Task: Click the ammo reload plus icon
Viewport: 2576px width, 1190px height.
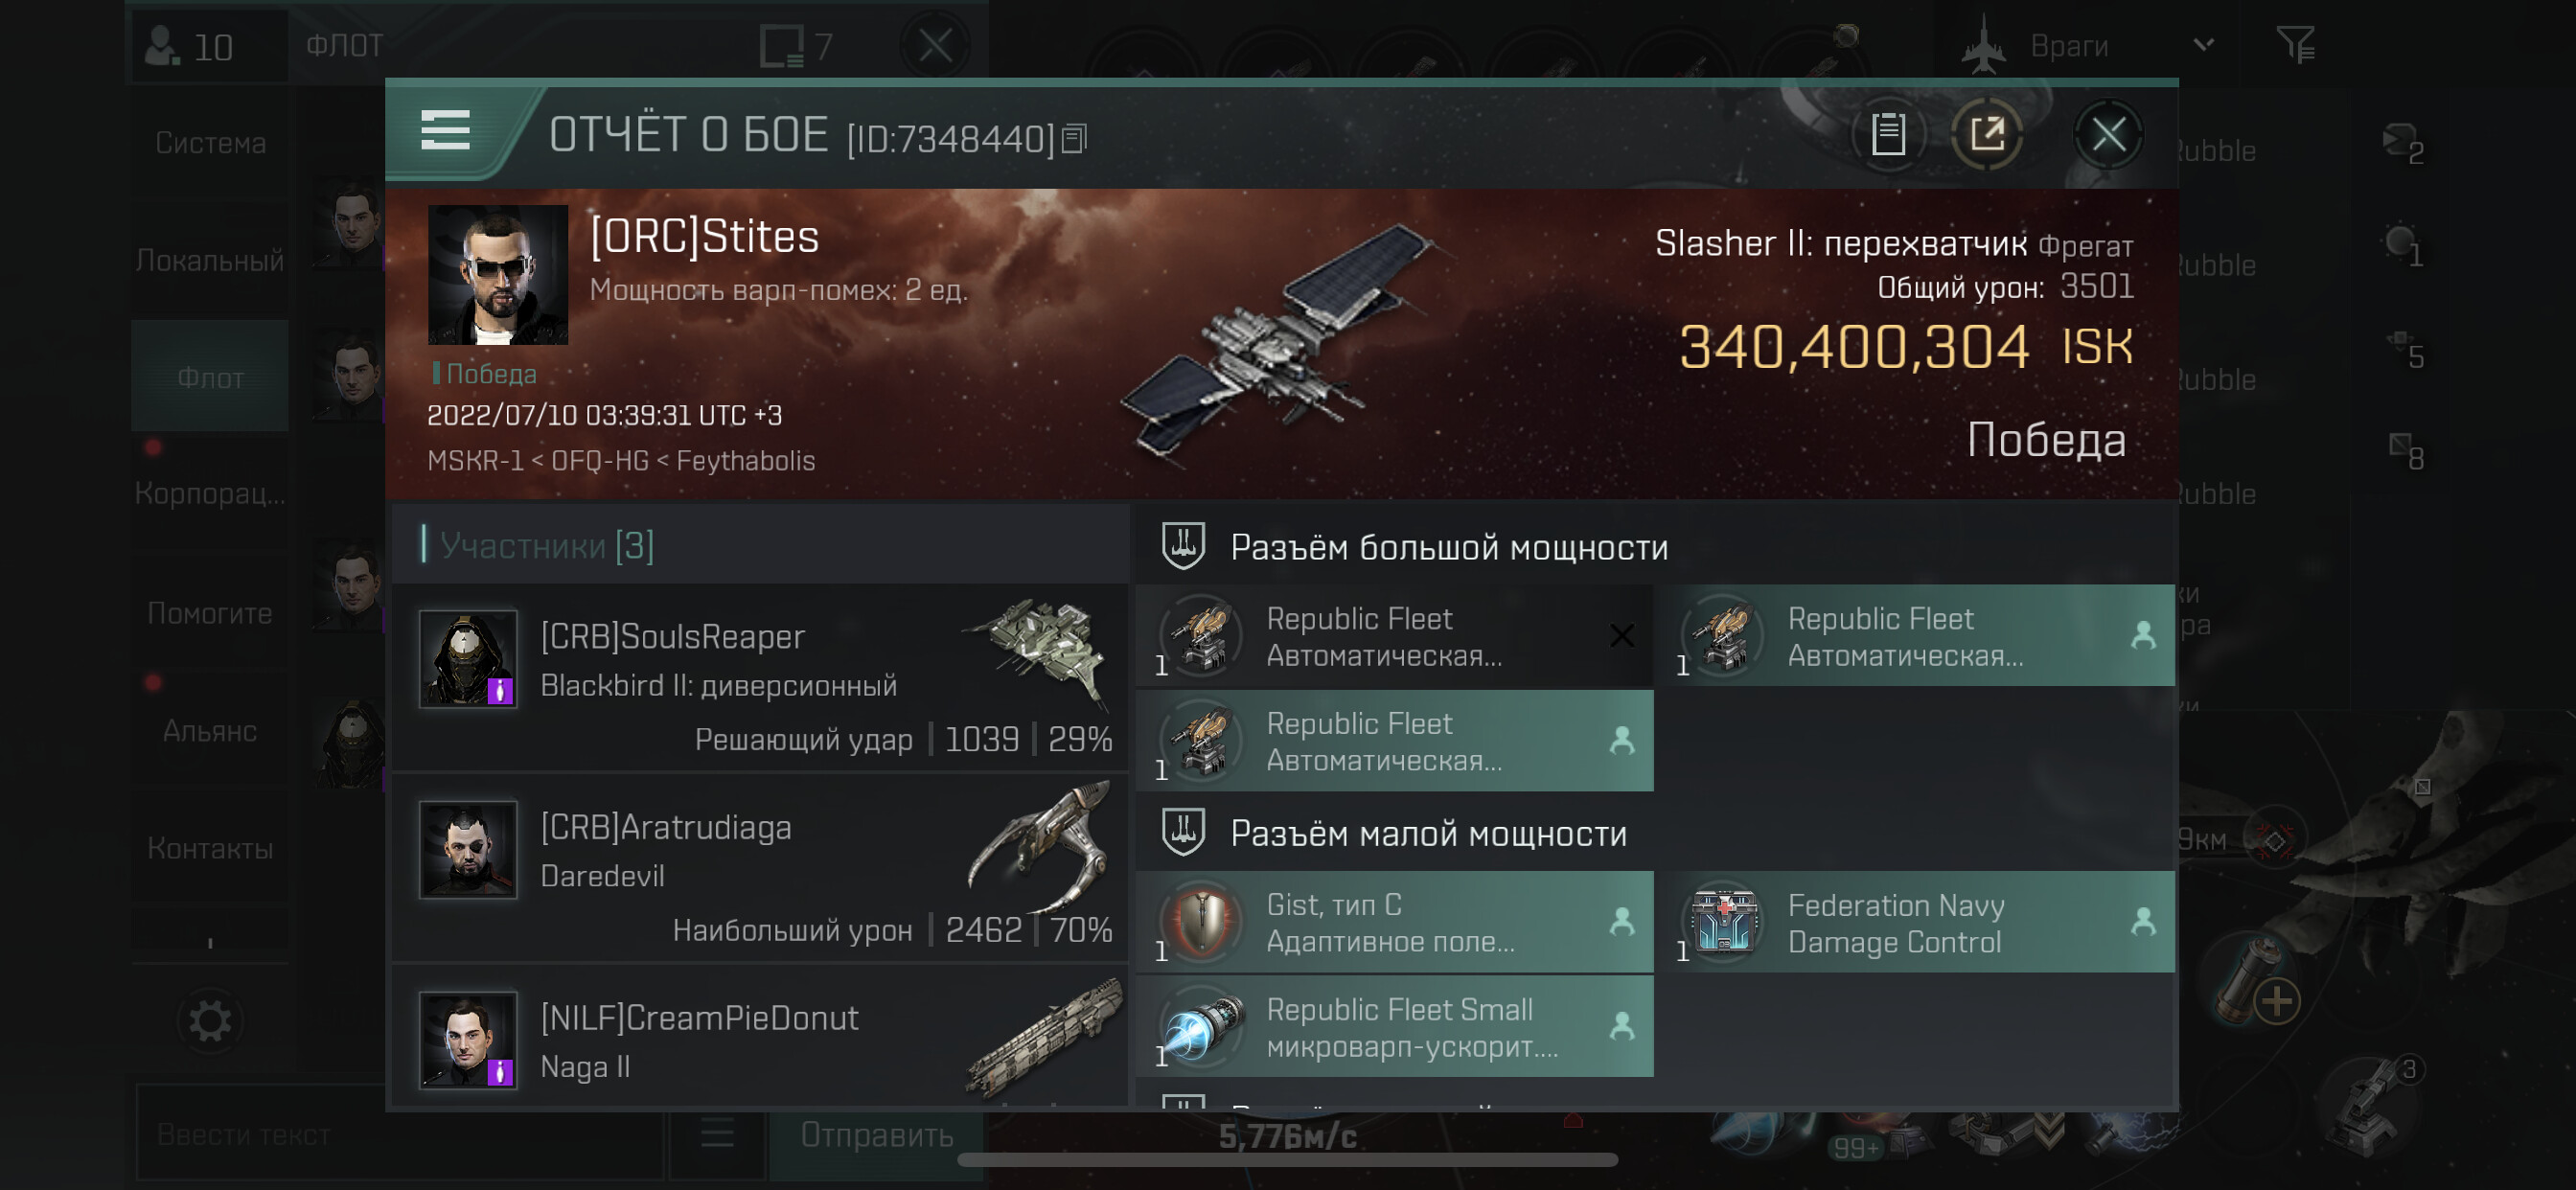Action: pos(2276,1001)
